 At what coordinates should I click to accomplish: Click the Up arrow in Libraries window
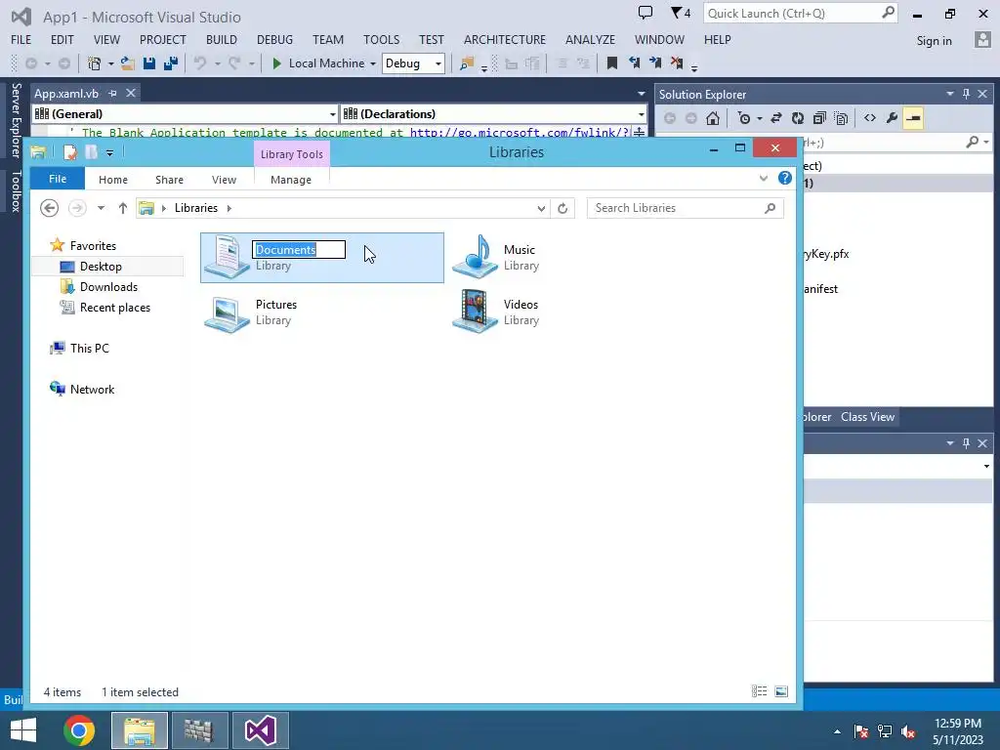[122, 208]
